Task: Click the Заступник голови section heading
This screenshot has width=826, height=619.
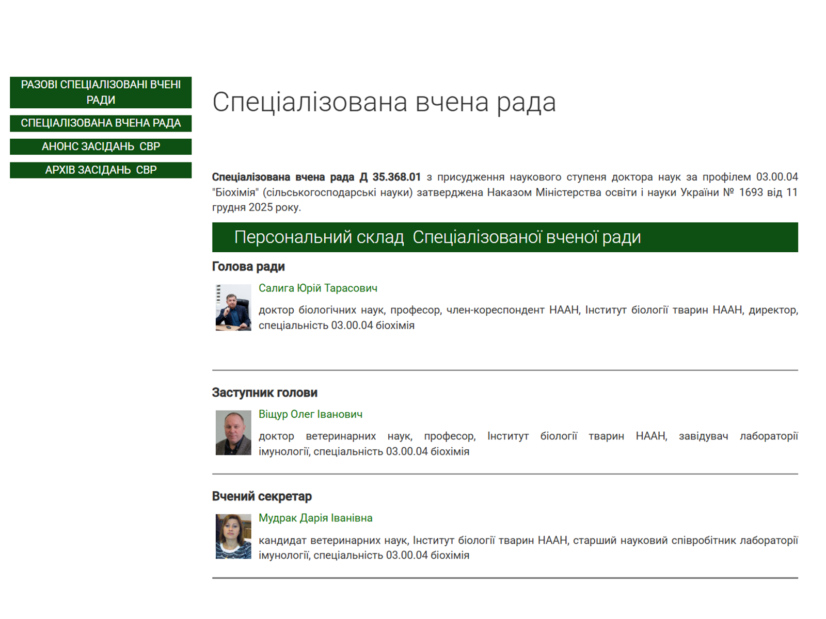Action: click(264, 393)
